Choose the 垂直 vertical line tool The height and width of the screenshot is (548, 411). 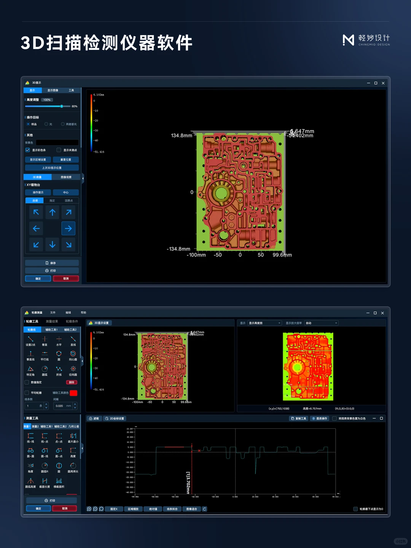pyautogui.click(x=45, y=341)
